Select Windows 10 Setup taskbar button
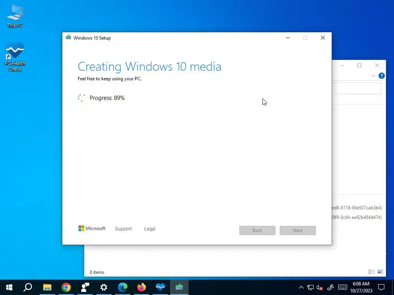This screenshot has height=295, width=394. click(179, 287)
